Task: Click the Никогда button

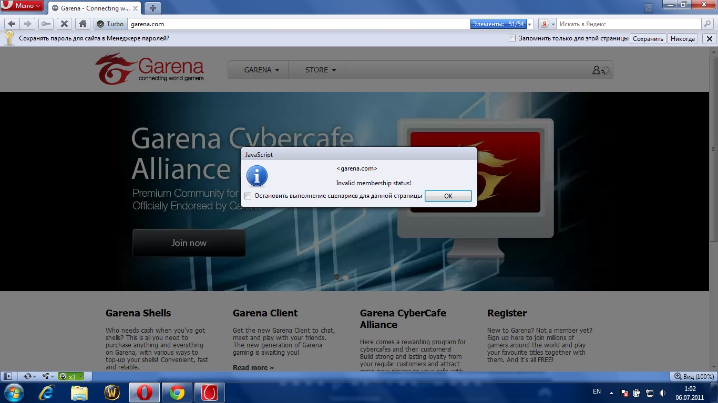Action: [x=683, y=38]
